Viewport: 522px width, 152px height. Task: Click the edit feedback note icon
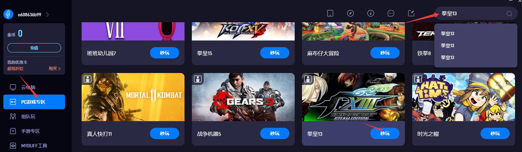pos(411,13)
